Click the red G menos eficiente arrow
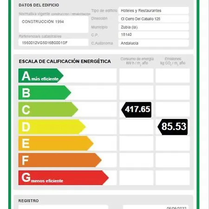209x209 pixels. click(x=64, y=178)
